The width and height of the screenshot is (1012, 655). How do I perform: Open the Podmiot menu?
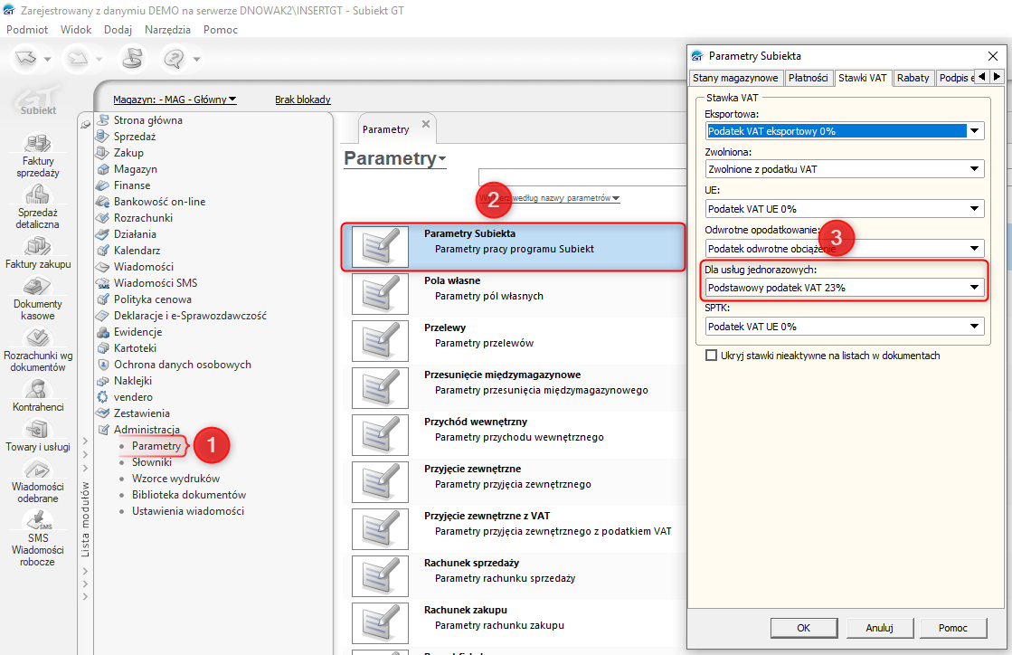tap(27, 30)
